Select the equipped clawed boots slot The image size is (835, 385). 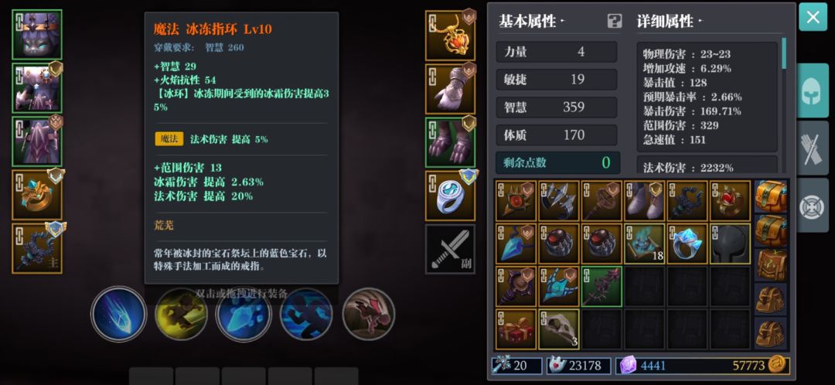(451, 142)
